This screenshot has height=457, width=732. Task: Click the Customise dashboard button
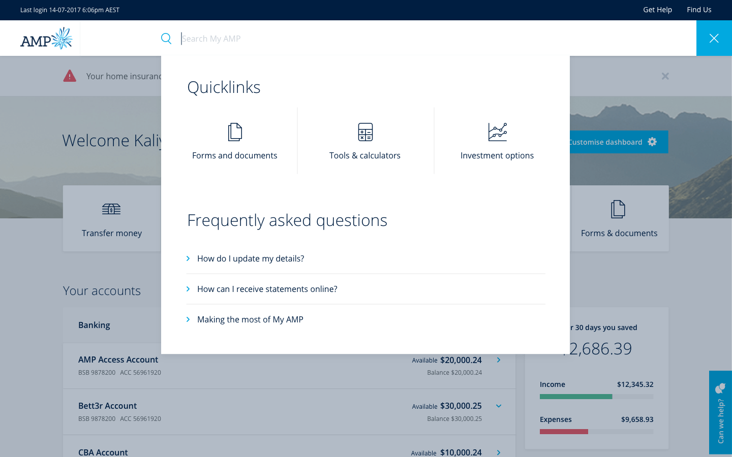click(x=619, y=142)
